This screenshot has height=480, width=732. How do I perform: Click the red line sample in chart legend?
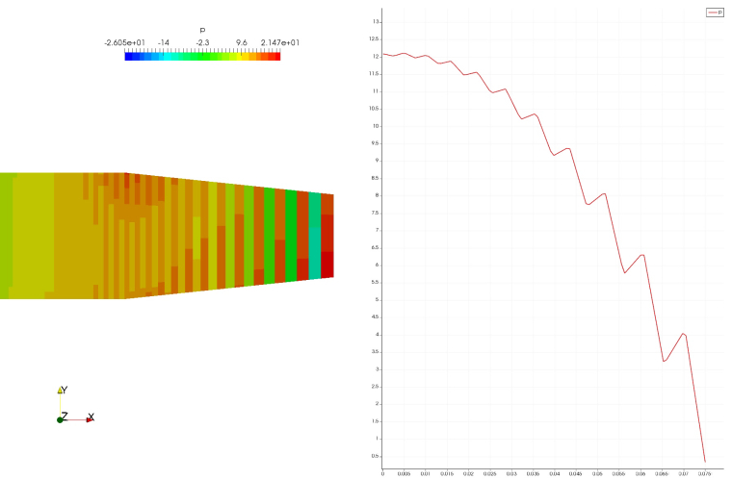click(712, 13)
